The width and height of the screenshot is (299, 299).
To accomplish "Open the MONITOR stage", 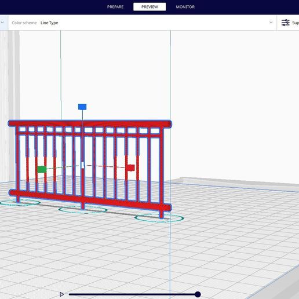I will pos(185,7).
